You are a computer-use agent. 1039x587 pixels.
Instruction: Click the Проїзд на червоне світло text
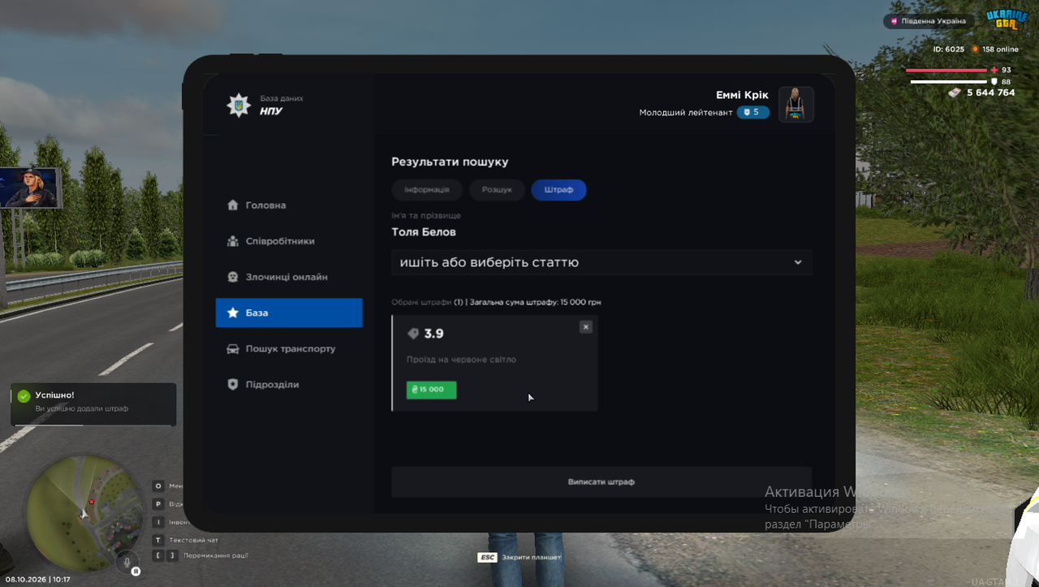pos(461,359)
